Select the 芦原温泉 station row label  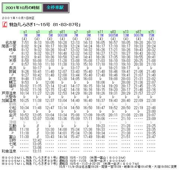coord(9,93)
